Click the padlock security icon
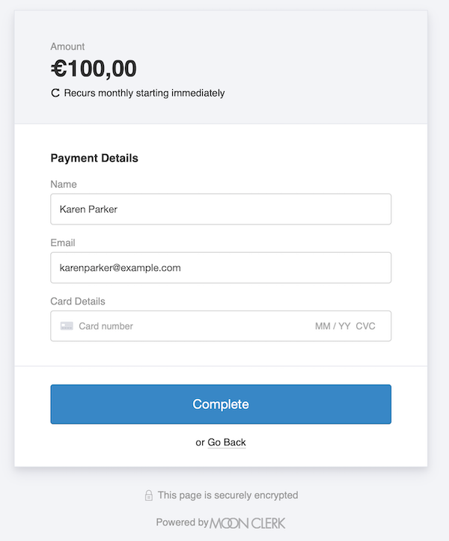Screen dimensions: 449x541 (x=149, y=495)
